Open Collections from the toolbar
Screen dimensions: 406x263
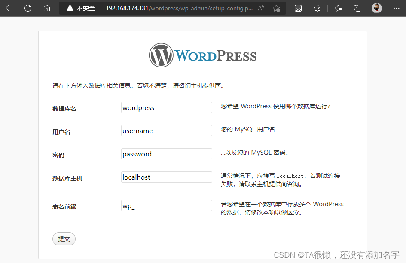357,8
